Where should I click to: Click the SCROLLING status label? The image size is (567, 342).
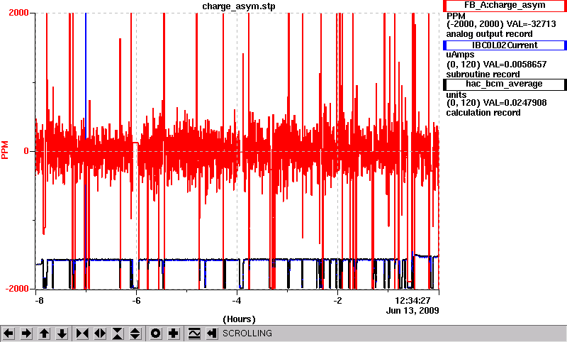pyautogui.click(x=247, y=333)
